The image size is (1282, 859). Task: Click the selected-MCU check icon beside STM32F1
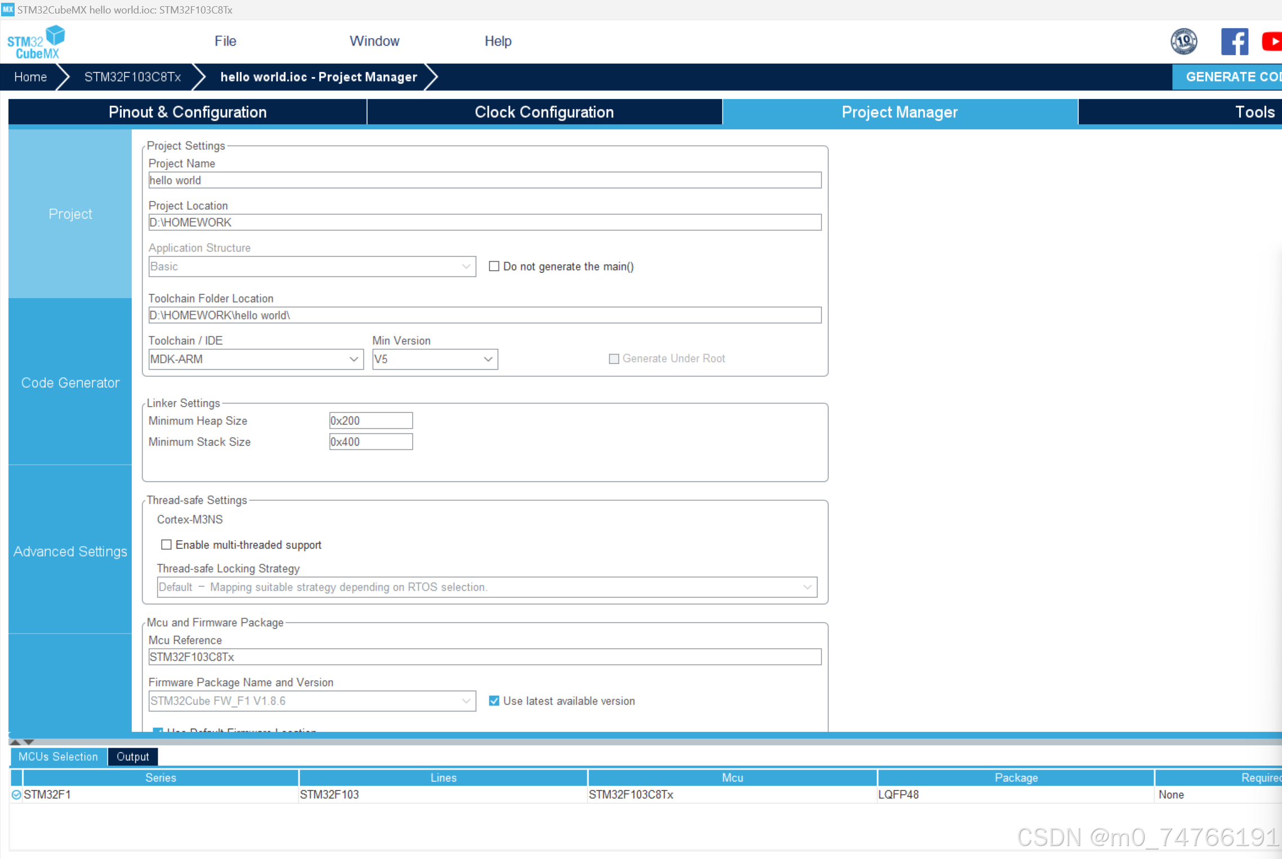point(16,794)
